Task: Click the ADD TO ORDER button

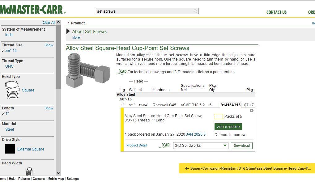Action: (228, 127)
